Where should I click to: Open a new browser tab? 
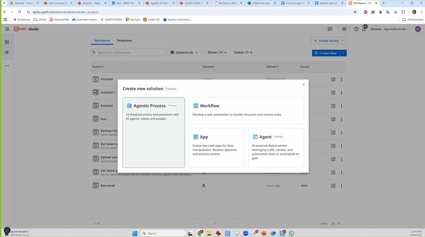pyautogui.click(x=383, y=3)
